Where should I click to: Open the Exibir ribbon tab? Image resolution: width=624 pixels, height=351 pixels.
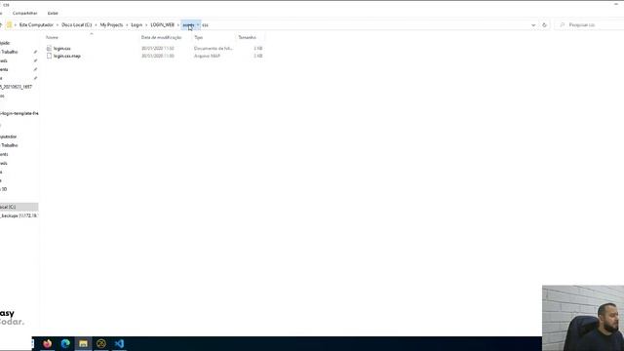pyautogui.click(x=53, y=13)
